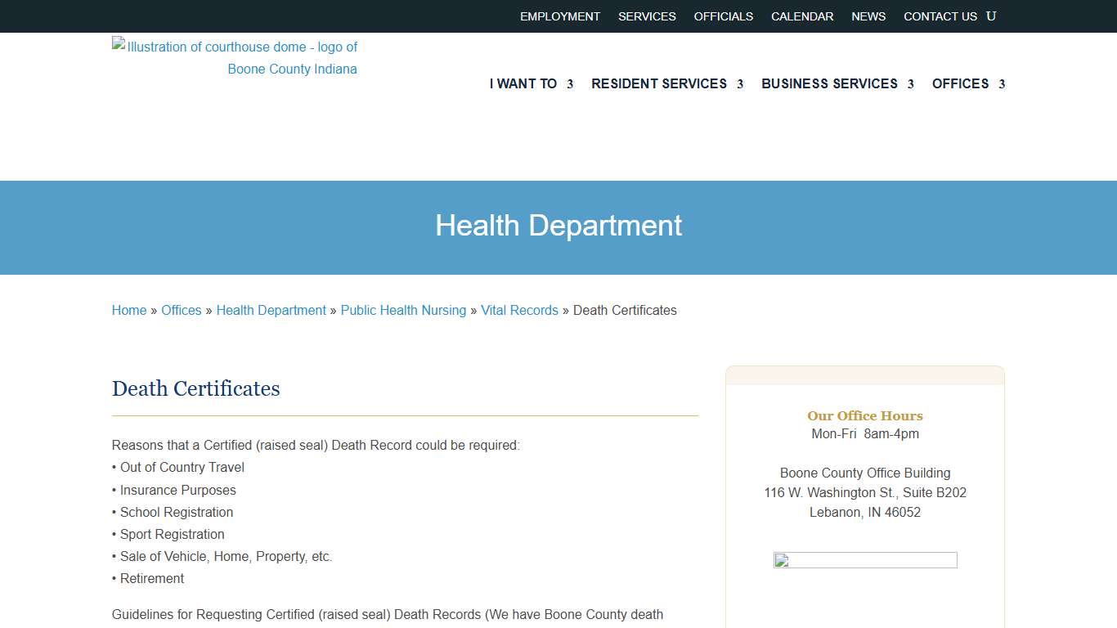This screenshot has width=1117, height=628.
Task: Open the dropdown chevron next to OFFICES
Action: (x=1003, y=84)
